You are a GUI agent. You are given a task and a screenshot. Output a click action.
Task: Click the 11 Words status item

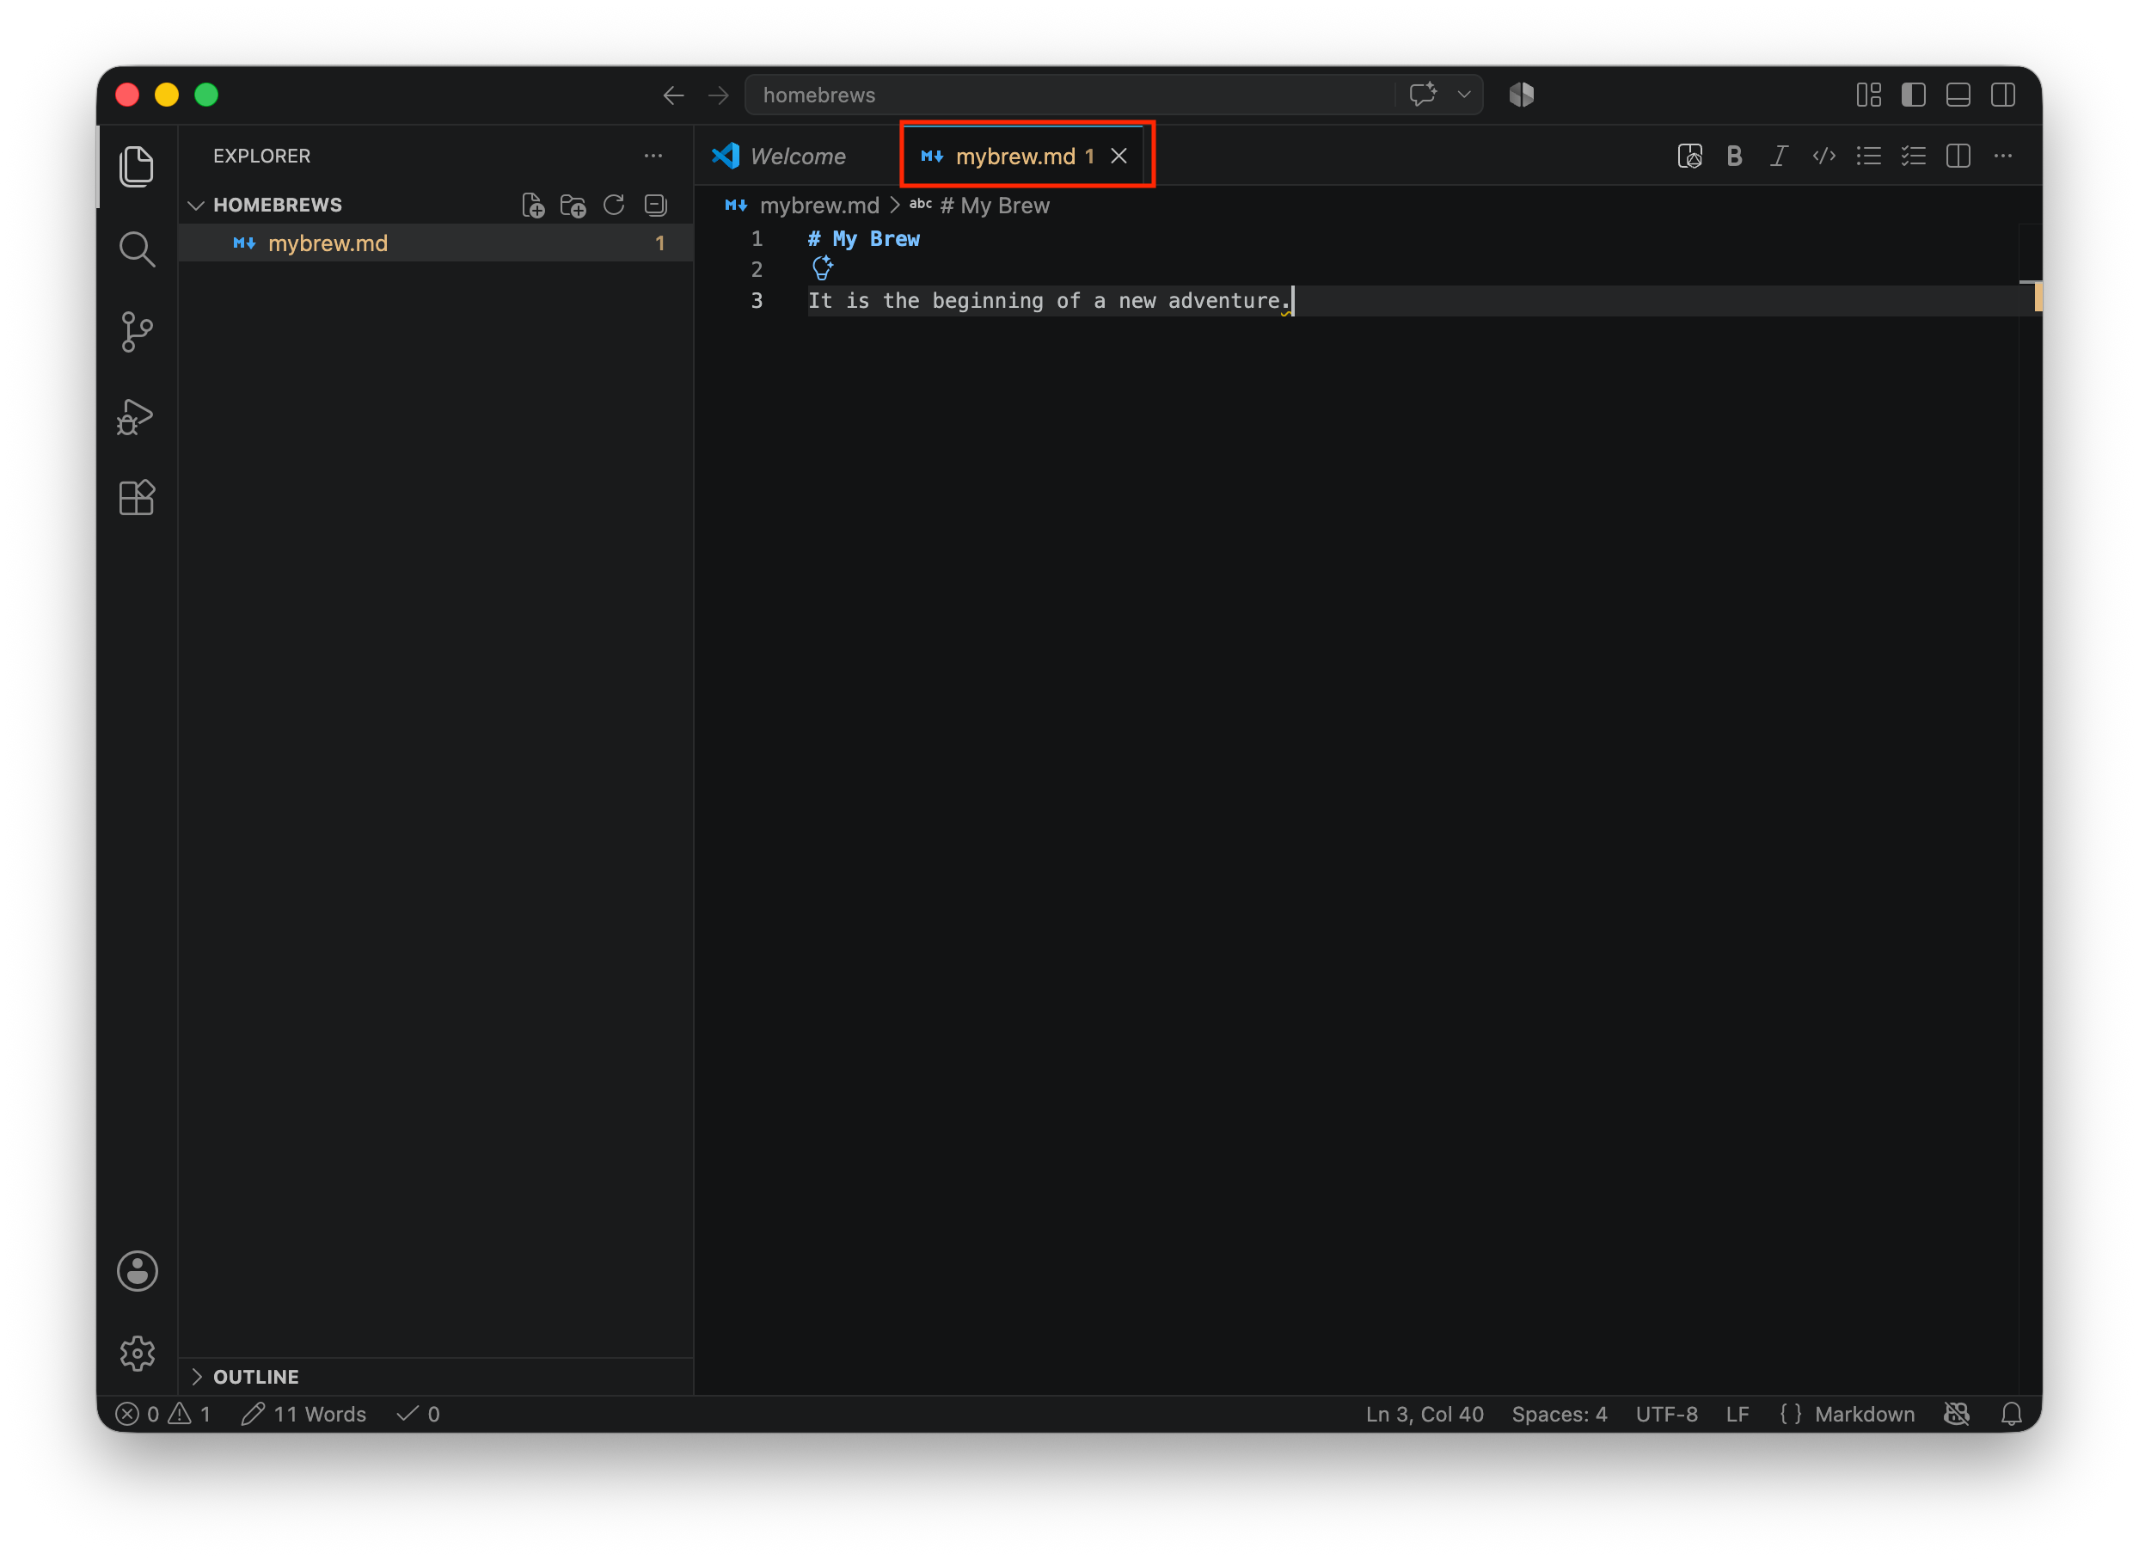click(x=304, y=1415)
